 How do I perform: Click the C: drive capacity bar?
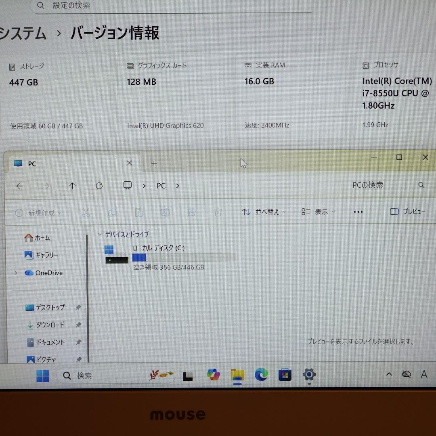pyautogui.click(x=184, y=257)
